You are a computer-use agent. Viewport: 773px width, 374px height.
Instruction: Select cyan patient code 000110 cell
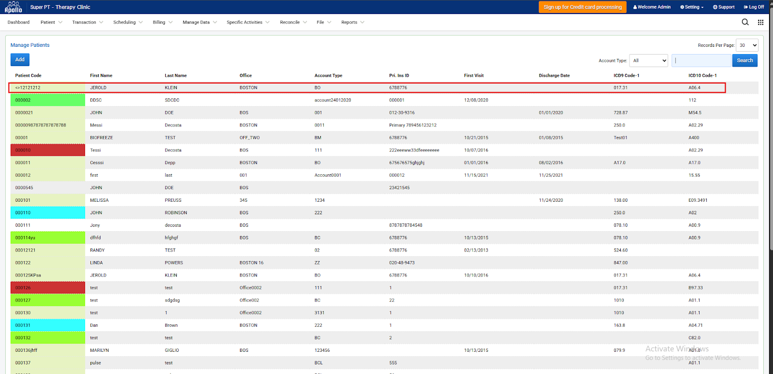(47, 213)
